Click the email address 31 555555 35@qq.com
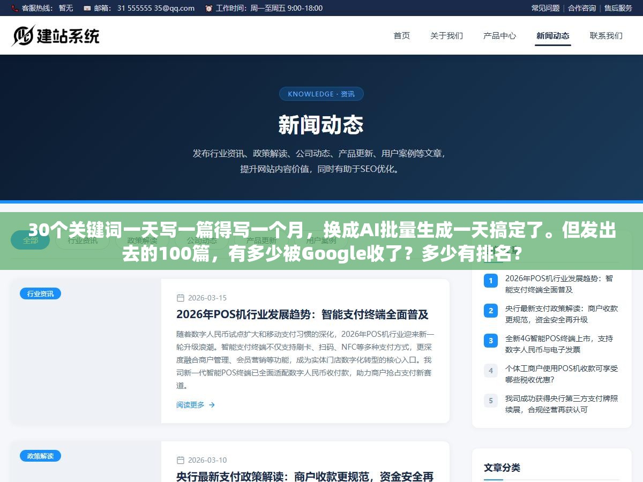This screenshot has height=482, width=643. point(156,8)
